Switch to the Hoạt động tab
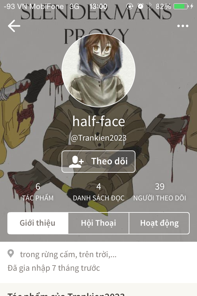197x296 pixels. point(159,223)
